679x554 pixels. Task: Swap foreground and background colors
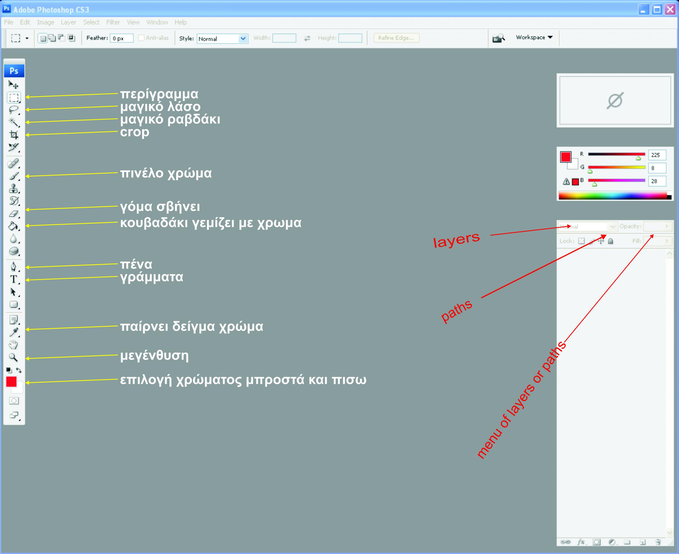pyautogui.click(x=19, y=370)
